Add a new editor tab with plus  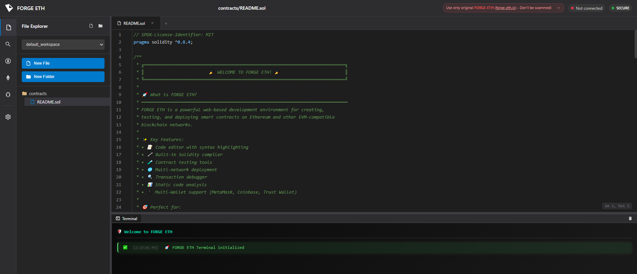pos(166,23)
